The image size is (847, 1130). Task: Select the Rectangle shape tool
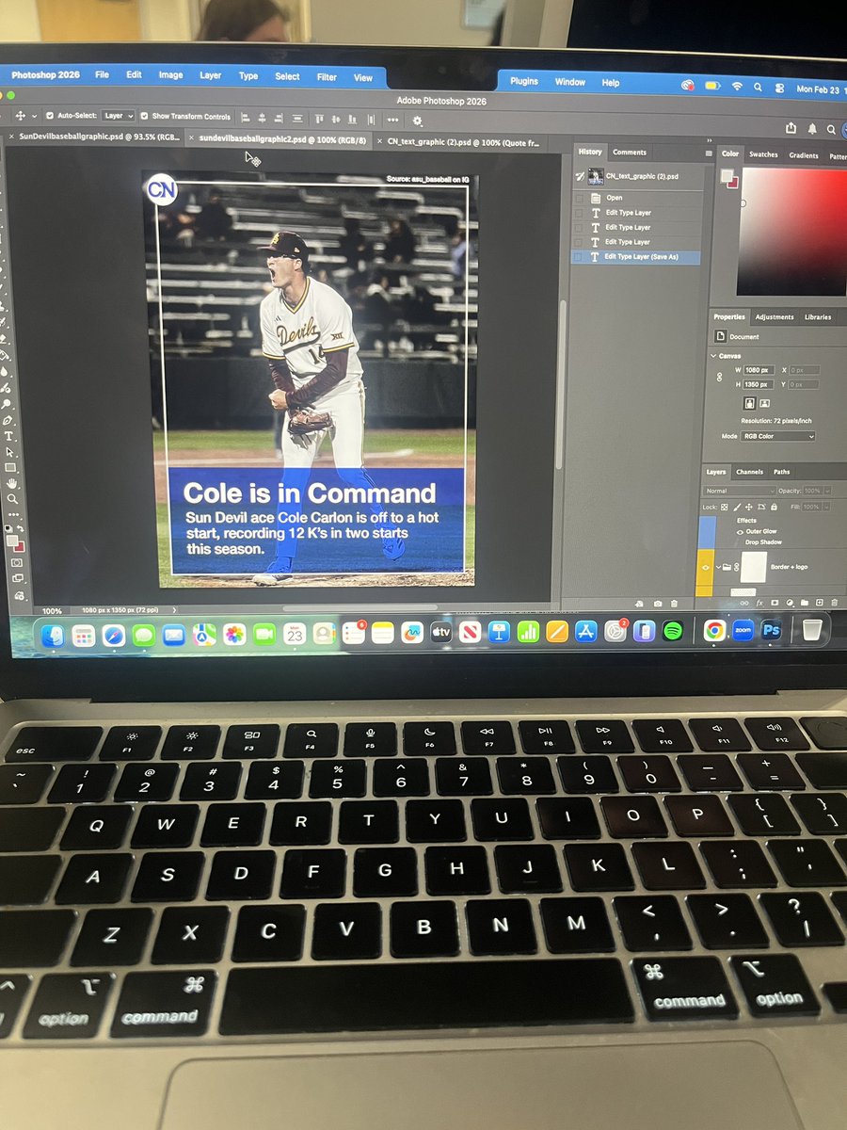point(10,467)
